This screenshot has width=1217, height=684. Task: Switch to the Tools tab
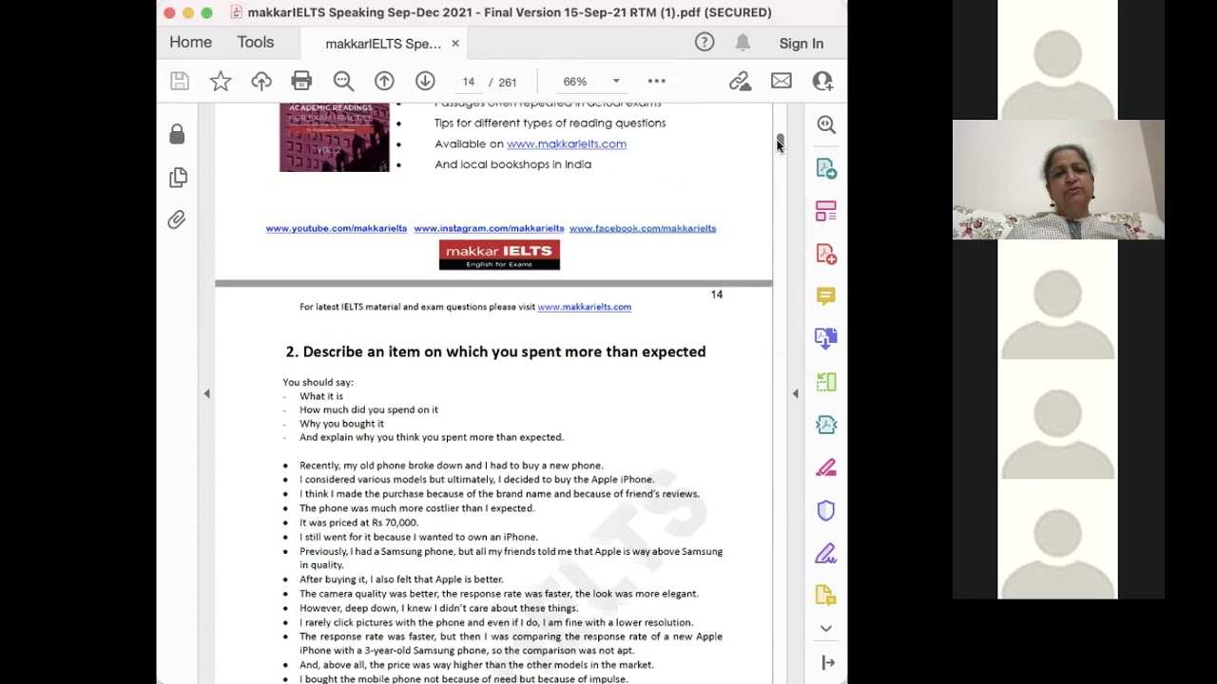point(256,43)
